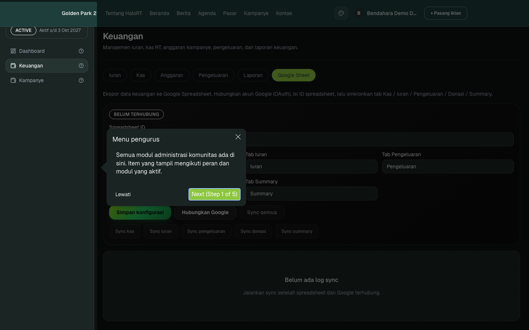This screenshot has width=529, height=330.
Task: Go to Beranda in top navigation
Action: click(x=159, y=13)
